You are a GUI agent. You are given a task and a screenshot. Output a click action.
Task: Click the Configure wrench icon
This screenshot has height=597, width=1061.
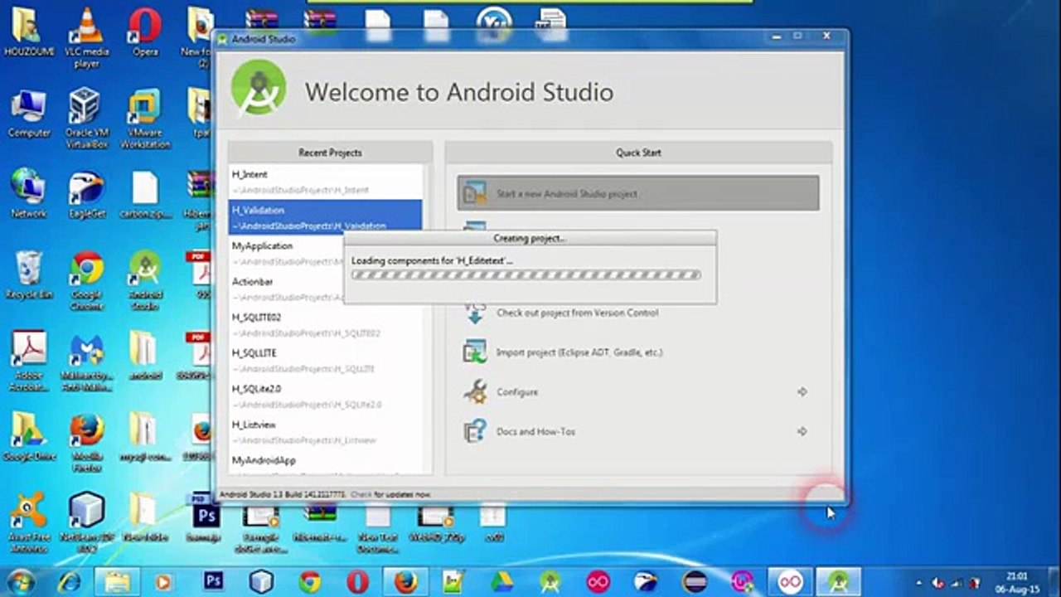475,391
